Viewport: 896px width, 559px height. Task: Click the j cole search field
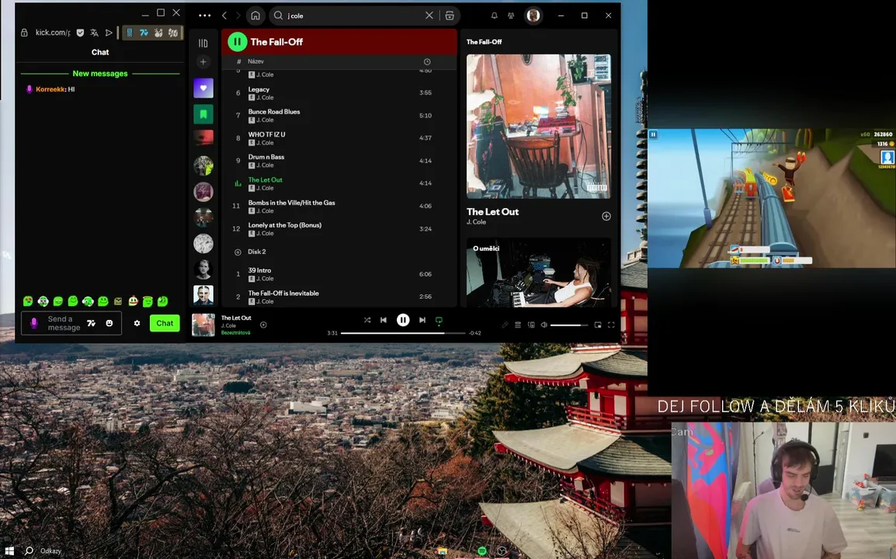tap(352, 16)
